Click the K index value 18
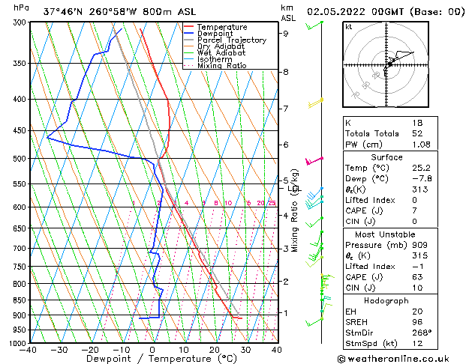The width and height of the screenshot is (472, 364). tap(417, 123)
